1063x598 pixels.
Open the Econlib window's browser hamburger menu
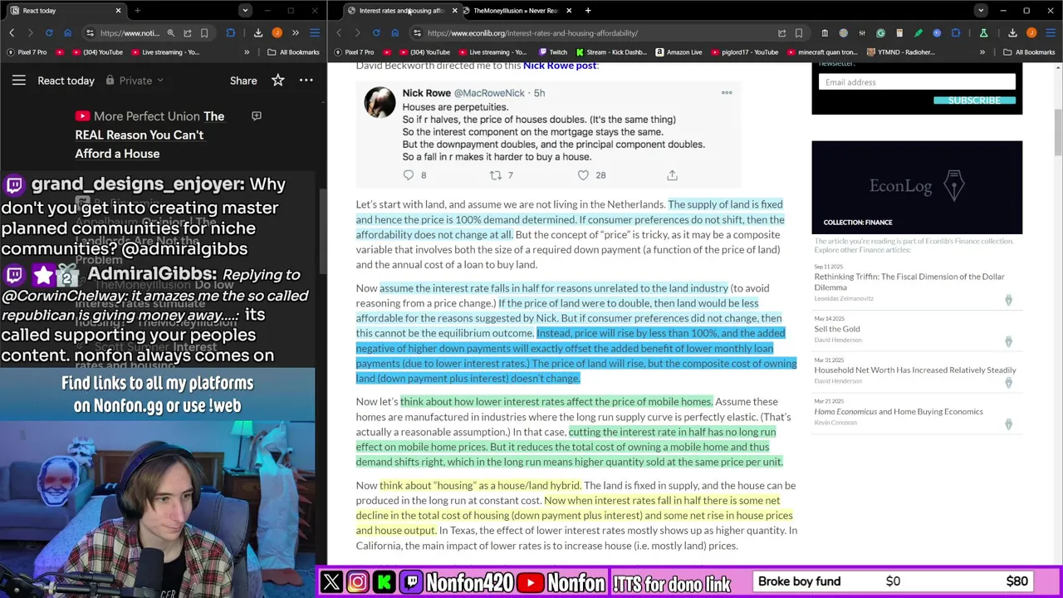point(1051,33)
